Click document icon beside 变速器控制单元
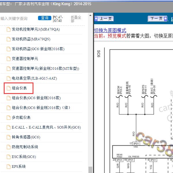The image size is (173, 173). coord(9,59)
